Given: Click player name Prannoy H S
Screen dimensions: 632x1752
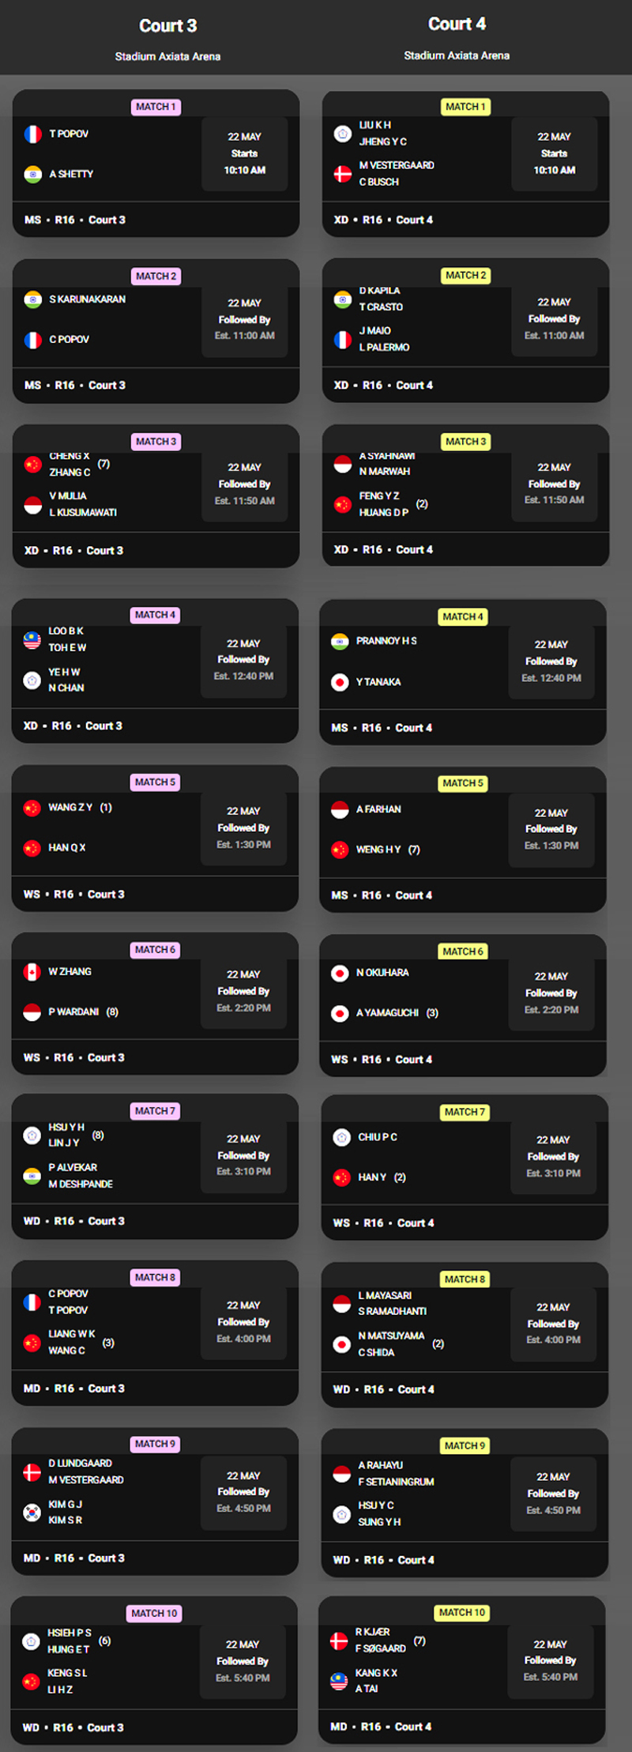Looking at the screenshot, I should click(386, 641).
